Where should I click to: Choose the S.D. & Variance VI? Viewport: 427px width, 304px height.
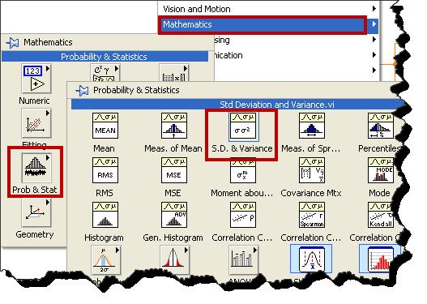(243, 126)
